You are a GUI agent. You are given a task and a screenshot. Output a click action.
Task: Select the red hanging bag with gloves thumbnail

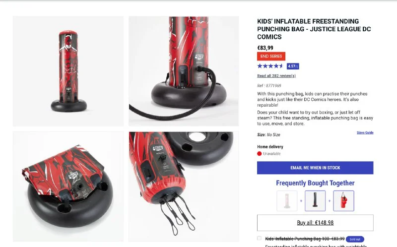(x=343, y=201)
